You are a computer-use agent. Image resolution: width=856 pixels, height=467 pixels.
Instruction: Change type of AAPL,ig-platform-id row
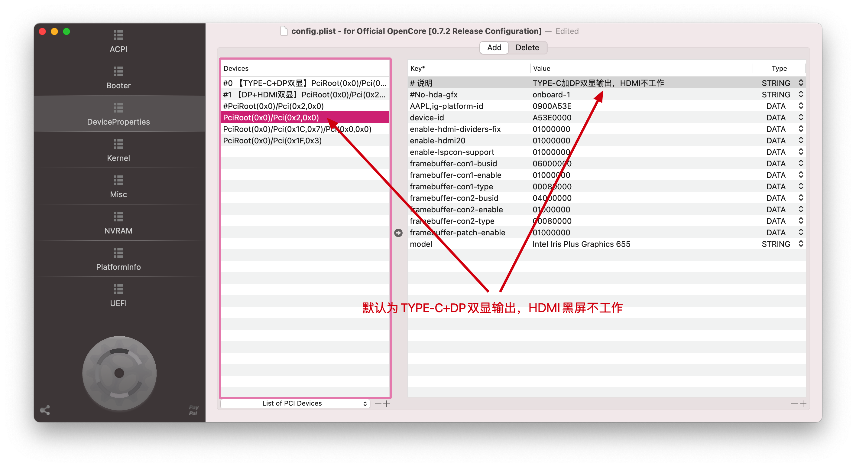[x=801, y=106]
